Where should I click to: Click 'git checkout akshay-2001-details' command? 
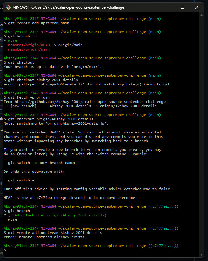tap(43, 80)
